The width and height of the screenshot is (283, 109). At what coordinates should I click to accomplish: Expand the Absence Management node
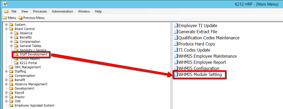pyautogui.click(x=6, y=84)
